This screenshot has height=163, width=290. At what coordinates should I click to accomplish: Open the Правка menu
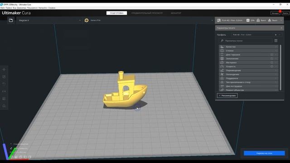coord(9,8)
